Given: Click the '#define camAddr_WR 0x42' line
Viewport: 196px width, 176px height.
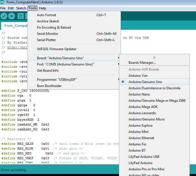Looking at the screenshot, I should pyautogui.click(x=25, y=124).
